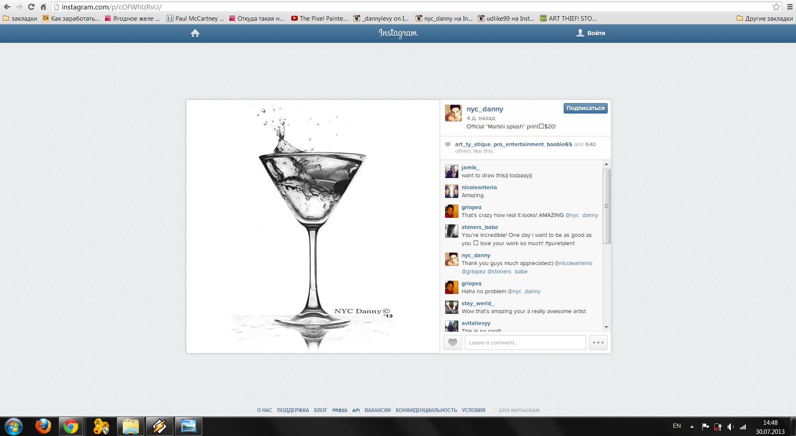Open the file explorer taskbar icon
Viewport: 796px width, 436px height.
click(130, 426)
